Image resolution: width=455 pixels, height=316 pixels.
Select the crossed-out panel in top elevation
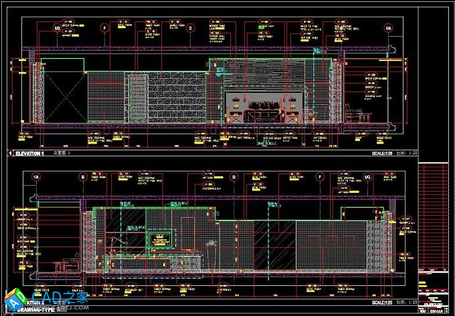pyautogui.click(x=64, y=98)
